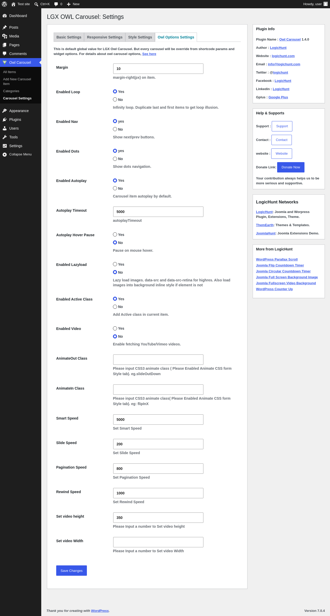Click the Plugins plug icon

[5, 120]
